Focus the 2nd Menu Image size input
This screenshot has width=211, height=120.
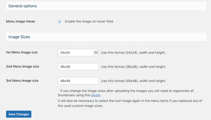(78, 67)
